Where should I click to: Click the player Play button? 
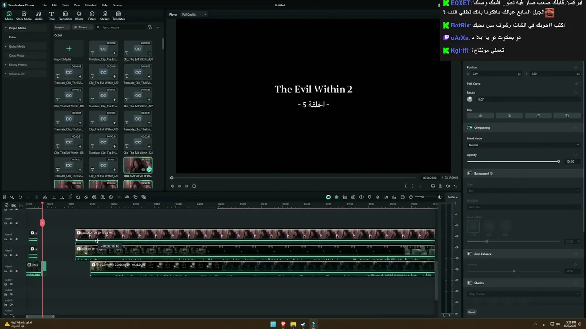point(187,186)
